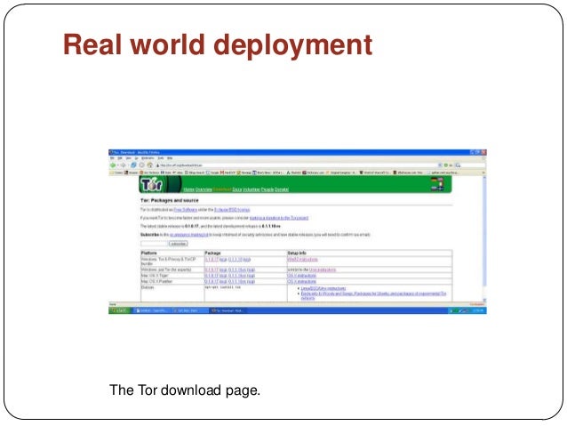The height and width of the screenshot is (426, 567).
Task: Open the Overview nav link
Action: click(x=204, y=189)
